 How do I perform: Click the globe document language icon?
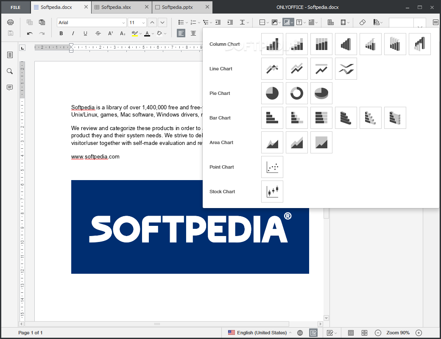point(300,333)
